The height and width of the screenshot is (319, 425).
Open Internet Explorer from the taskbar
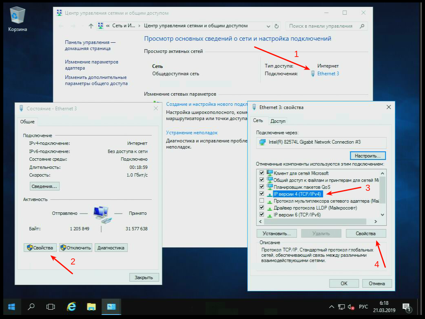(x=72, y=307)
